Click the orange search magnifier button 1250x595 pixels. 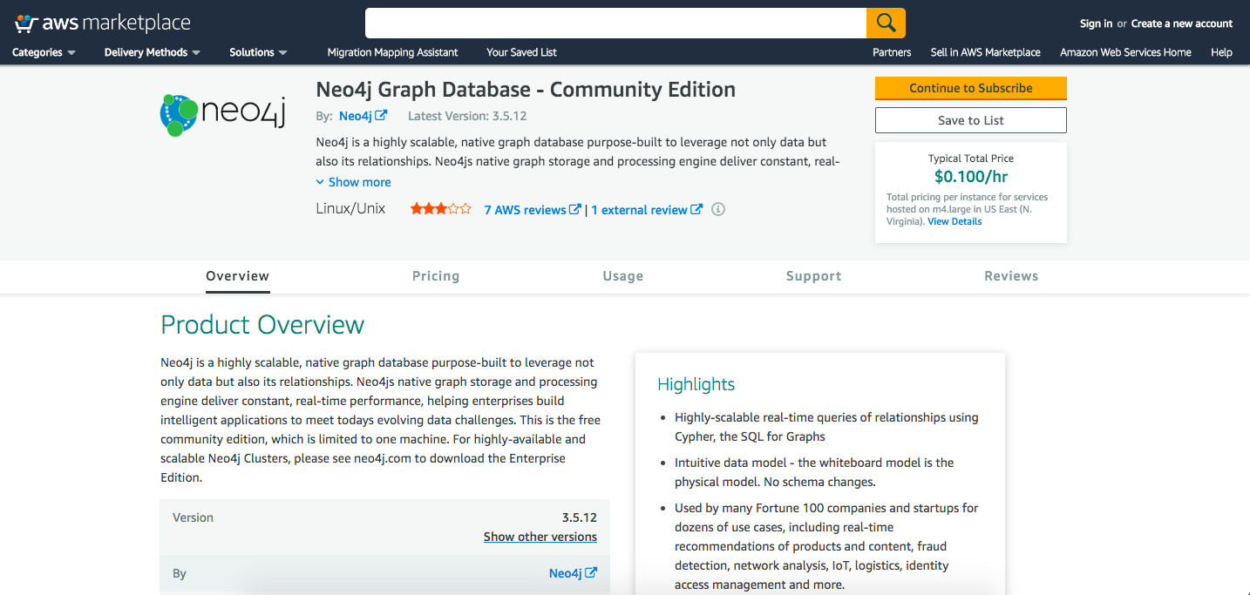click(886, 23)
